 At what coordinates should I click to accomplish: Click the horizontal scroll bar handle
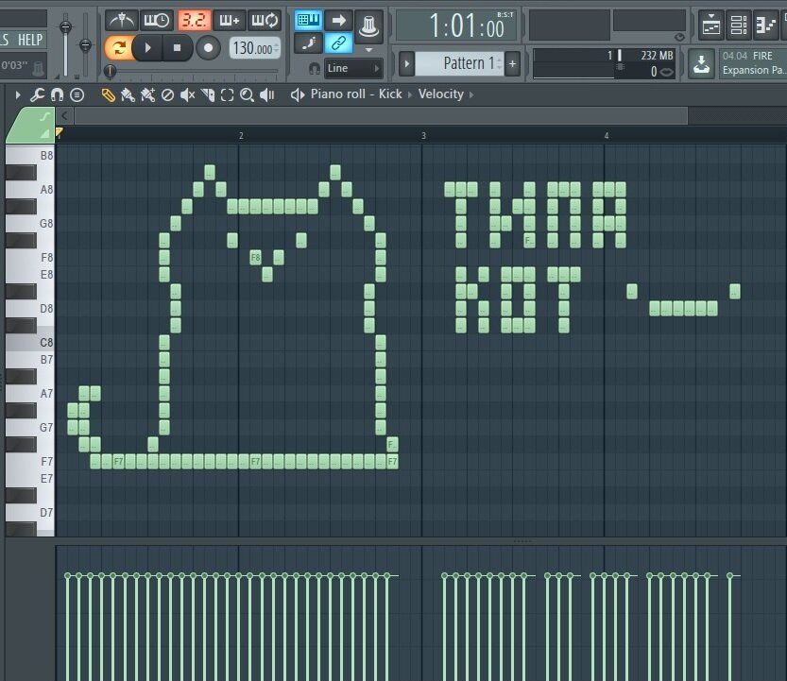tap(381, 116)
